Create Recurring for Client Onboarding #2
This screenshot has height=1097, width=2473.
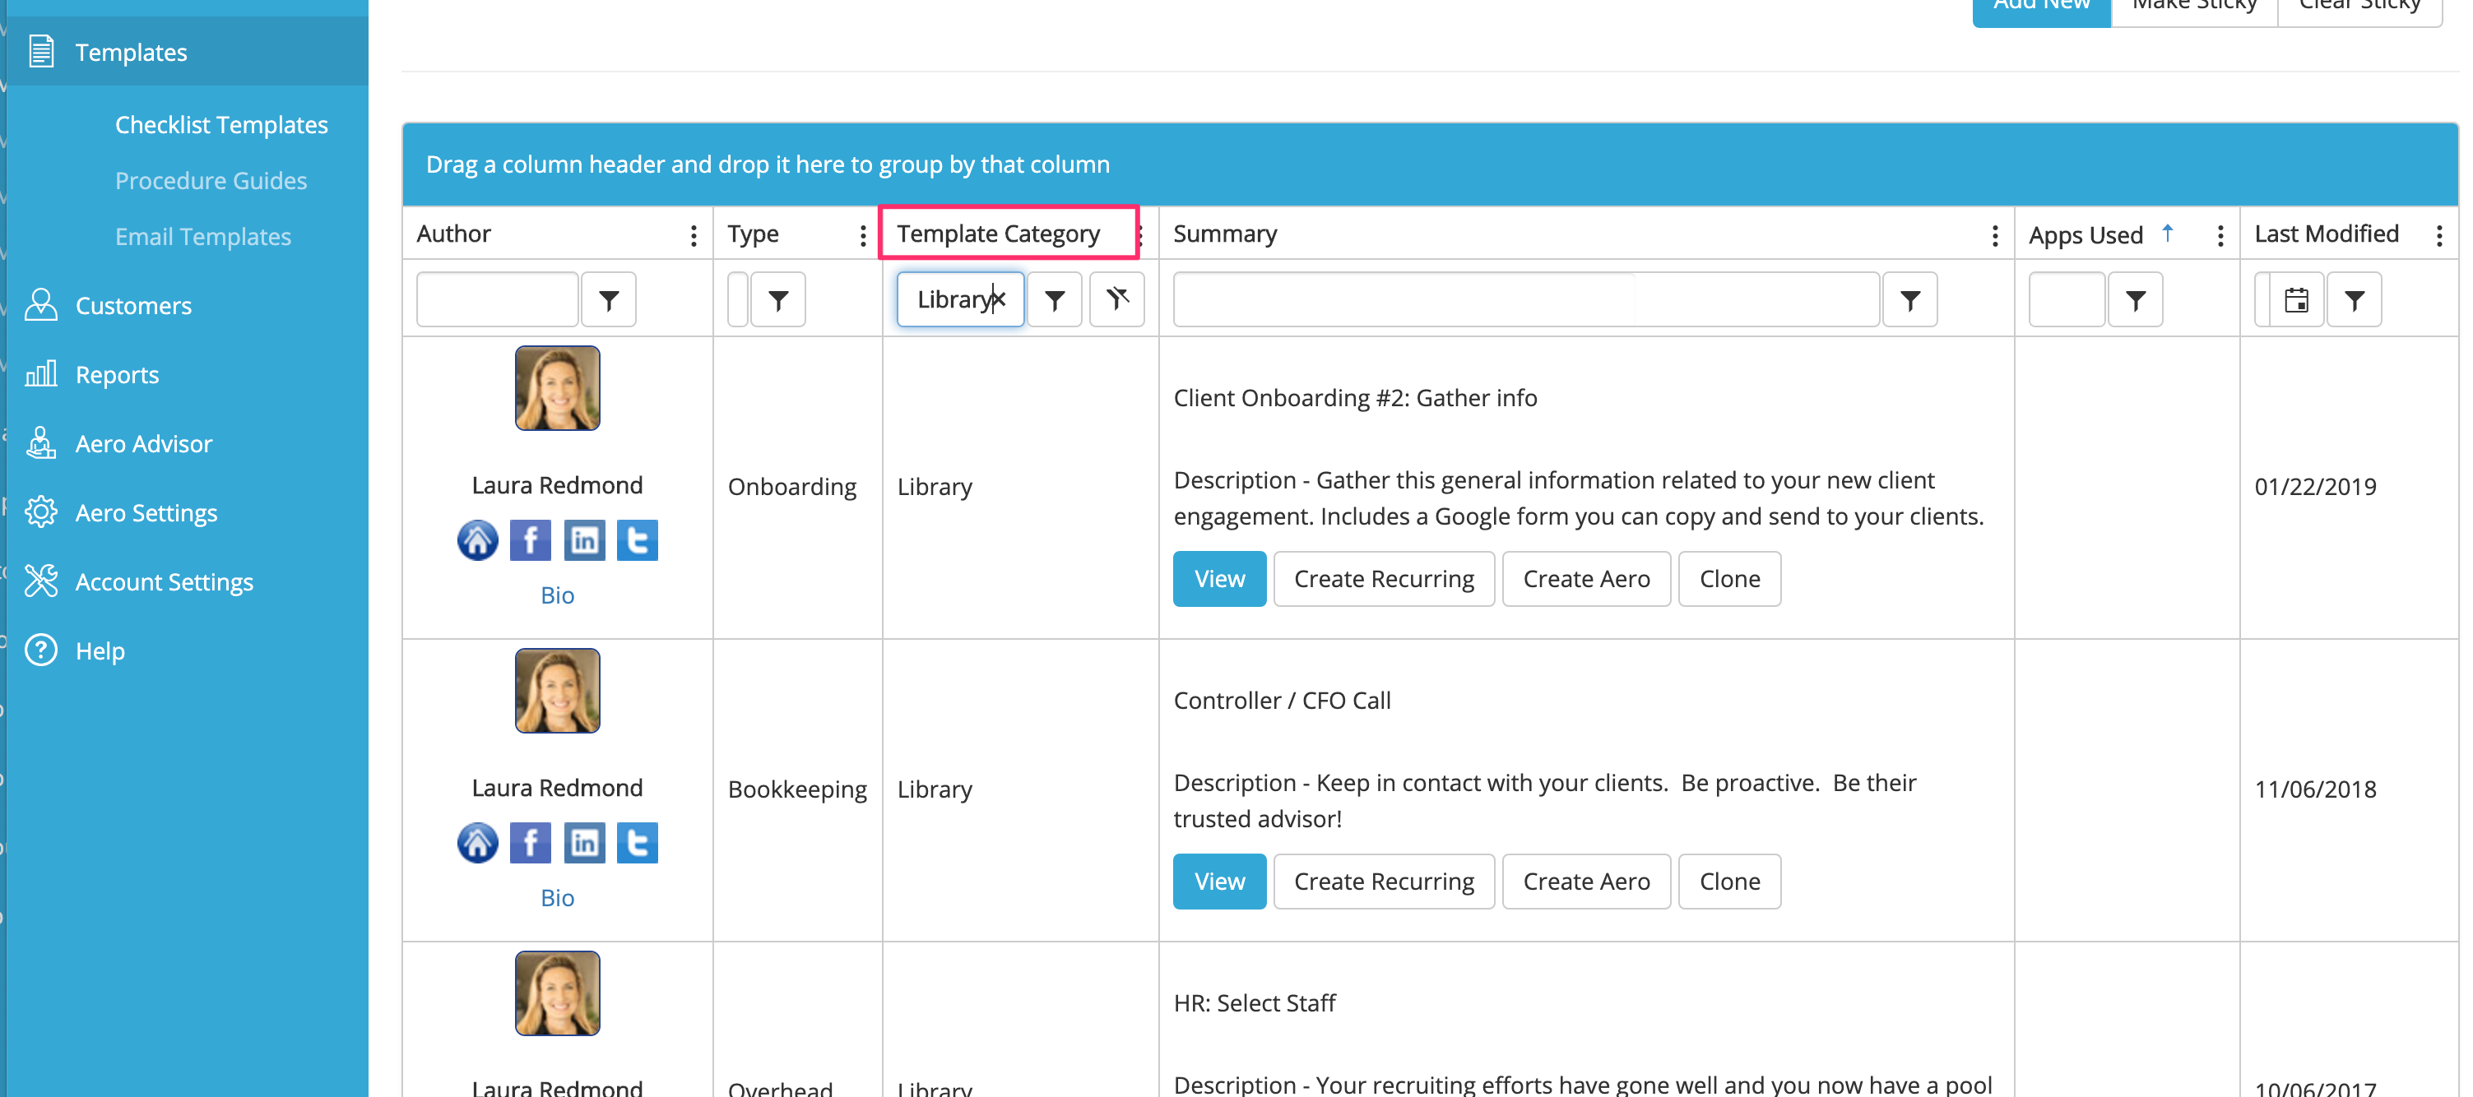1385,579
